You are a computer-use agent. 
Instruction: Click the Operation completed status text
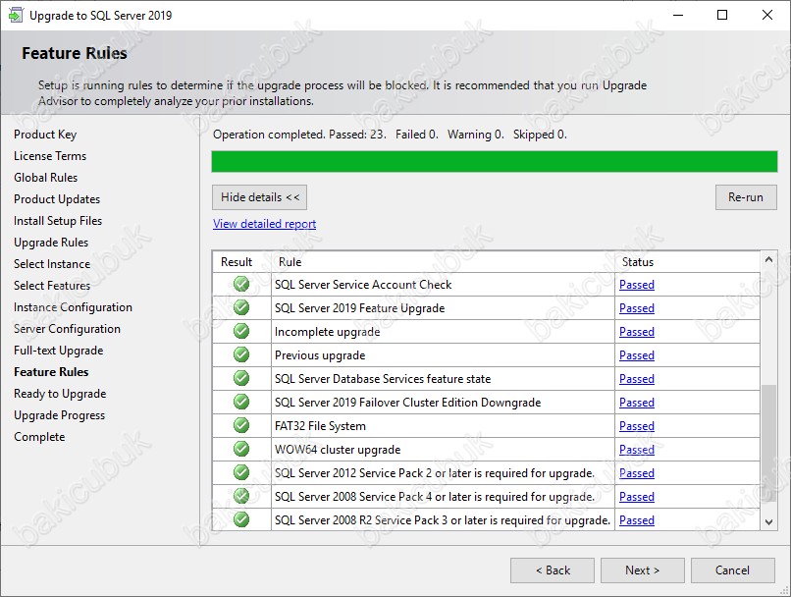coord(390,135)
